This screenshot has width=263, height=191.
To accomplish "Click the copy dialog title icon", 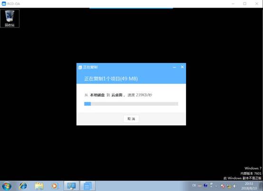I will click(80, 67).
